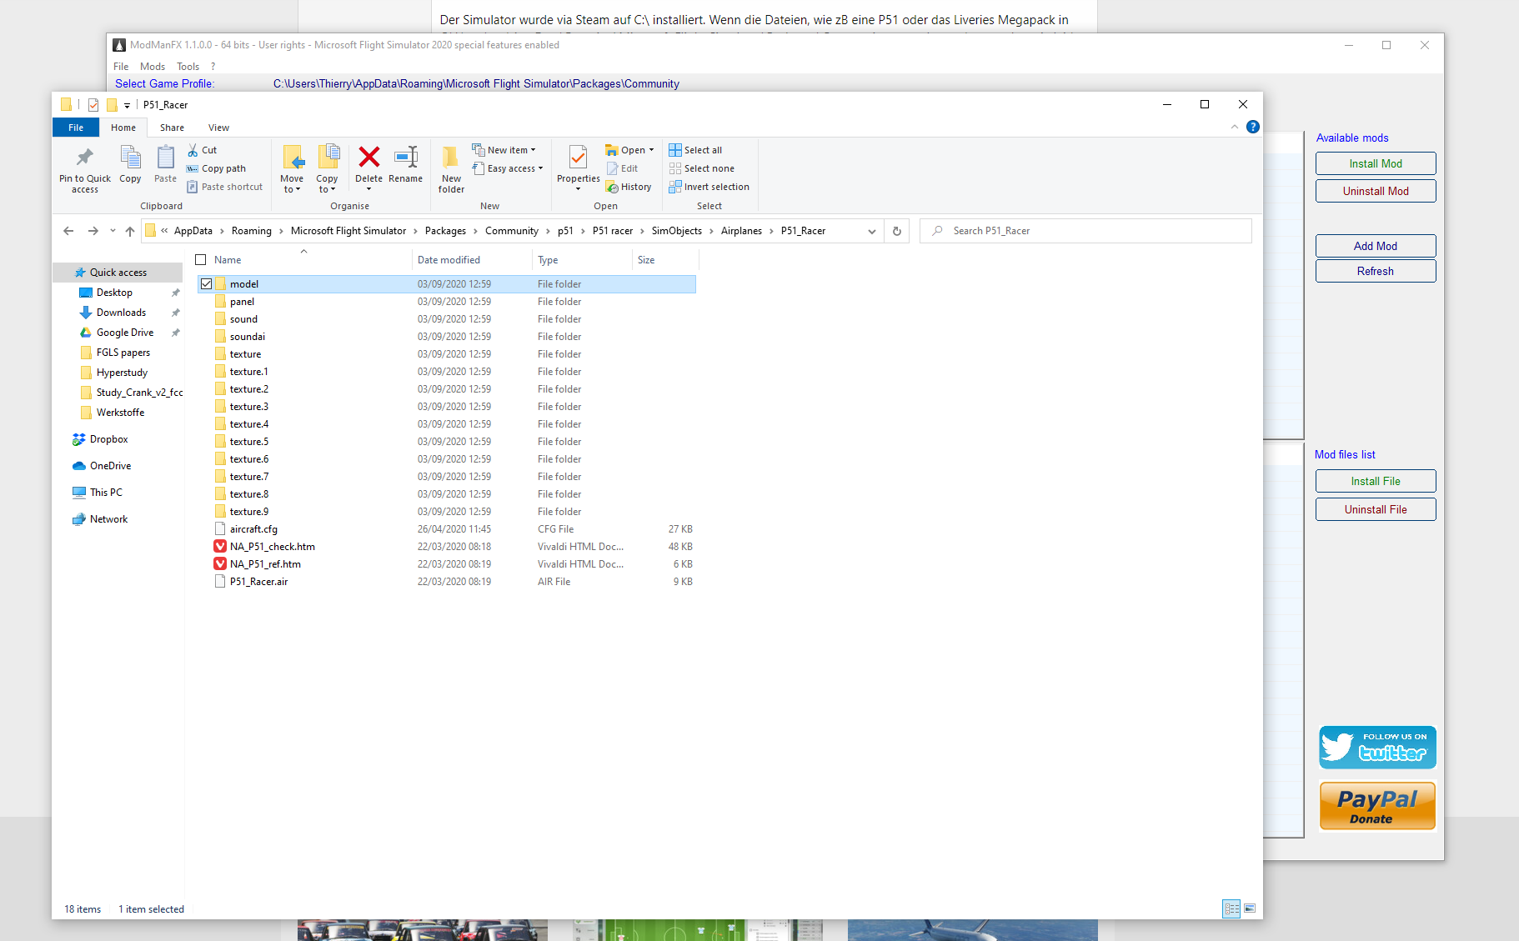The width and height of the screenshot is (1519, 941).
Task: Click the red Delete icon
Action: pyautogui.click(x=368, y=157)
